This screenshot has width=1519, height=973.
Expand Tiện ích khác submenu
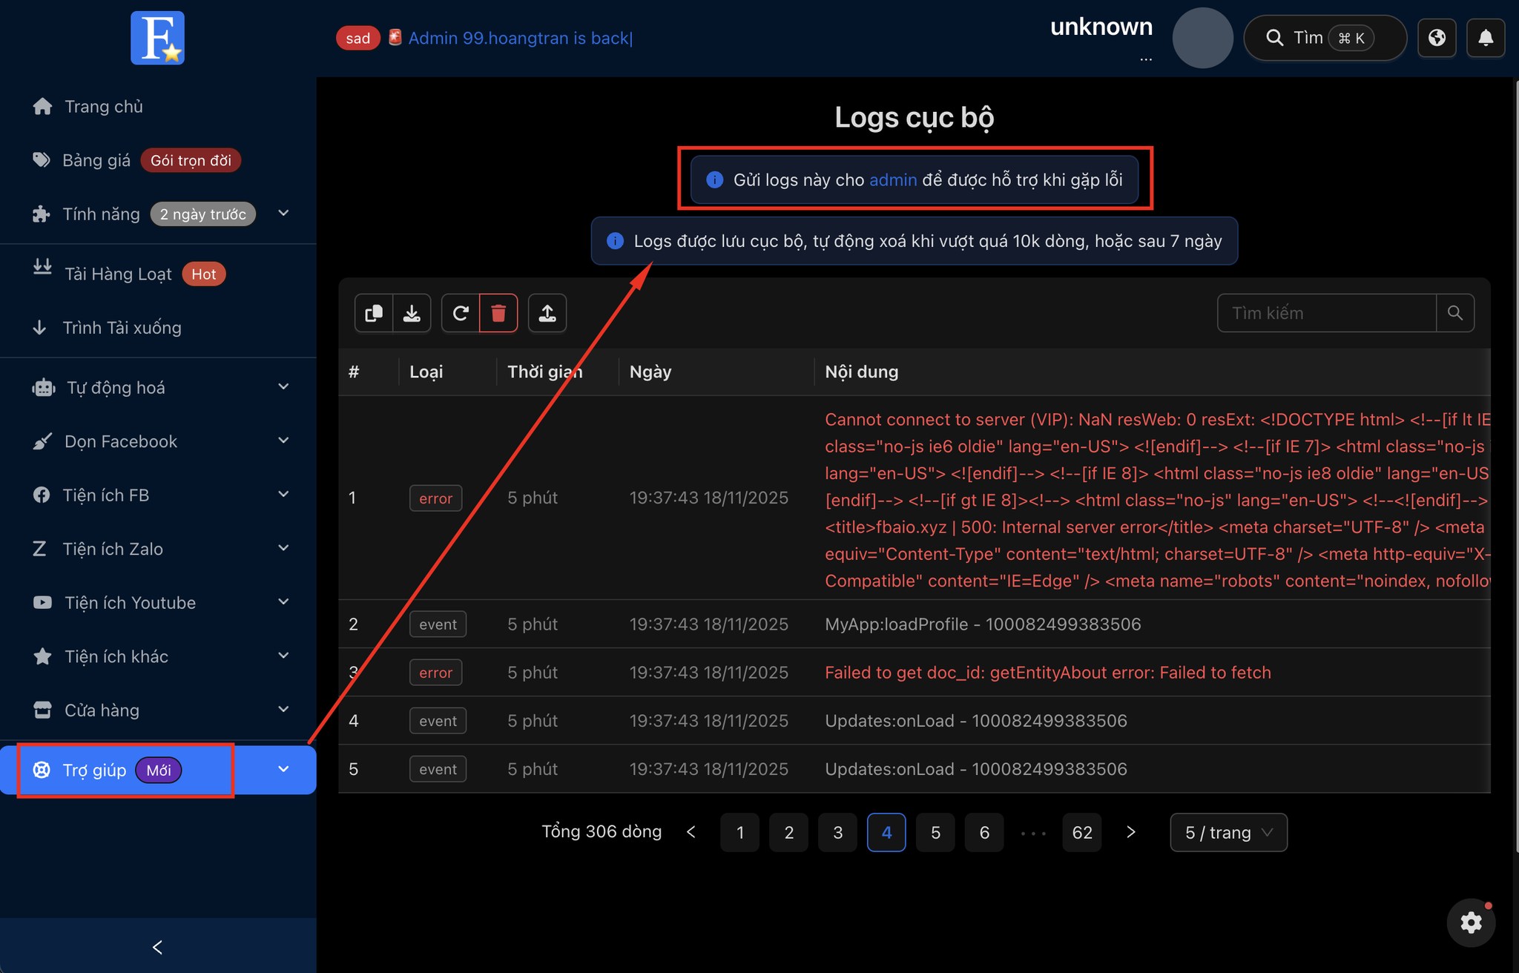pos(158,656)
